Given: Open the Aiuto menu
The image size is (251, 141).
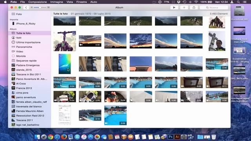Looking at the screenshot, I should point(93,2).
